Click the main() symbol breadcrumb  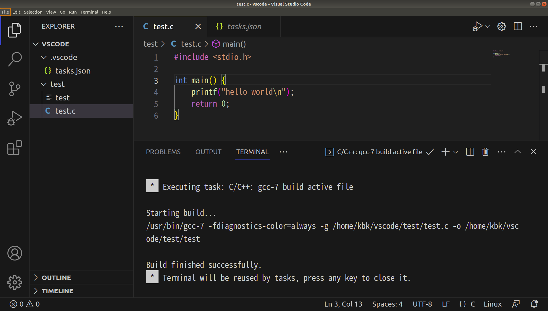pos(229,44)
